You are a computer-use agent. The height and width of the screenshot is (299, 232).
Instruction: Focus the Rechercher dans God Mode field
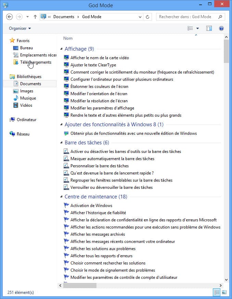(x=190, y=17)
